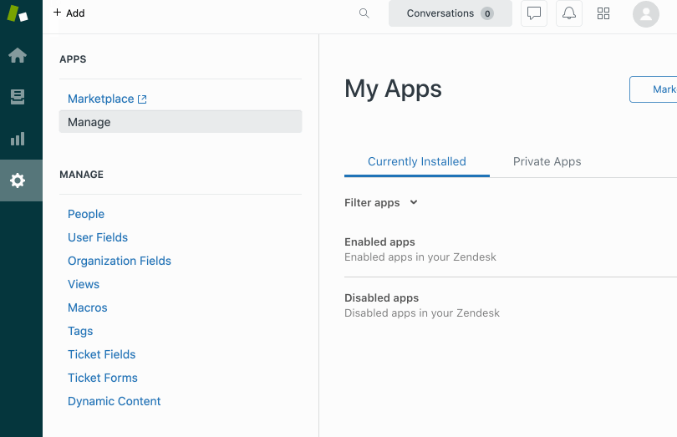Open the Reporting bar chart icon
The image size is (677, 437).
18,139
